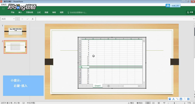Select row 9 header in embedded sheet
The width and height of the screenshot is (195, 104).
click(80, 55)
